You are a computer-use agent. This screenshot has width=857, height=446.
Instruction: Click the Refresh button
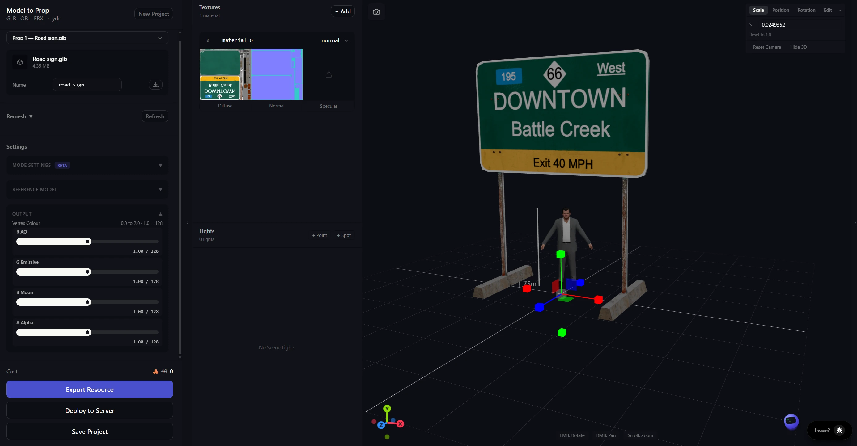[x=155, y=116]
